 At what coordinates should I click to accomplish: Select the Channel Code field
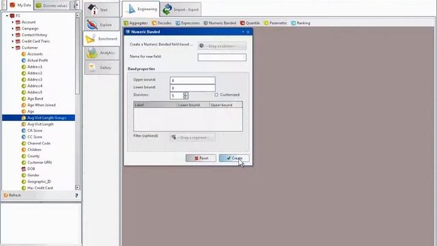click(x=39, y=143)
